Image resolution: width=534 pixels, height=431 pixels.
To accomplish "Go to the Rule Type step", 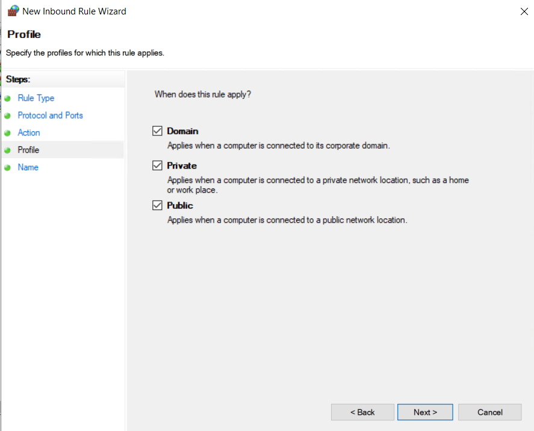I will point(36,98).
